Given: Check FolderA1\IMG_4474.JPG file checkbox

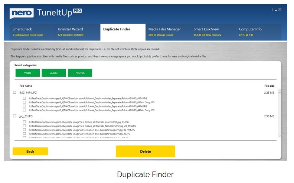Looking at the screenshot, I should (x=24, y=106).
